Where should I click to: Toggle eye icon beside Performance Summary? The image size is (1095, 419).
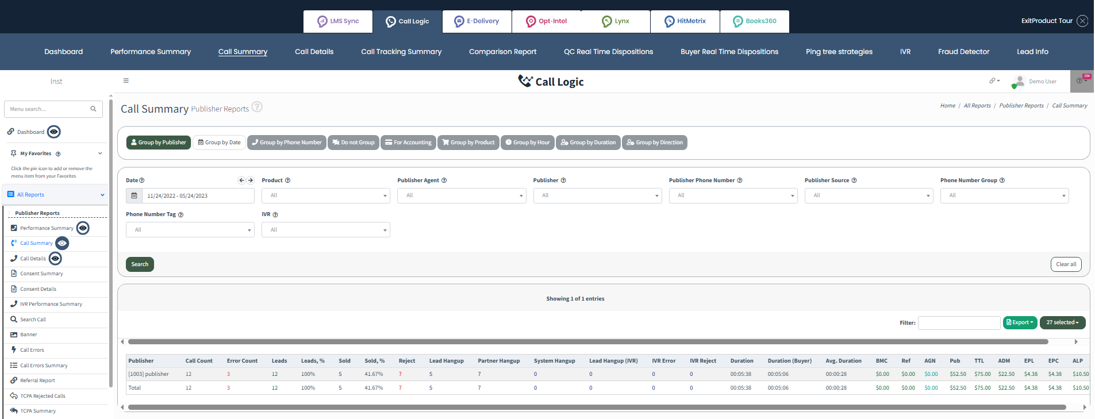click(83, 228)
